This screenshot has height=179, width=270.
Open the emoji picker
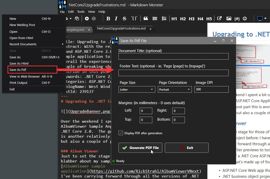(x=245, y=19)
